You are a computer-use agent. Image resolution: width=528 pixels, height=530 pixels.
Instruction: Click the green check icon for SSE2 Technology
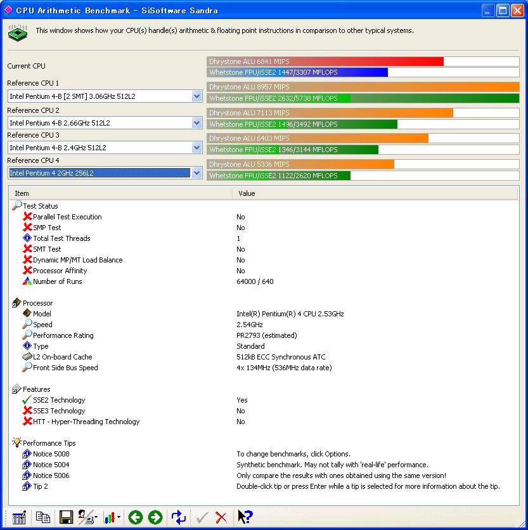coord(27,400)
